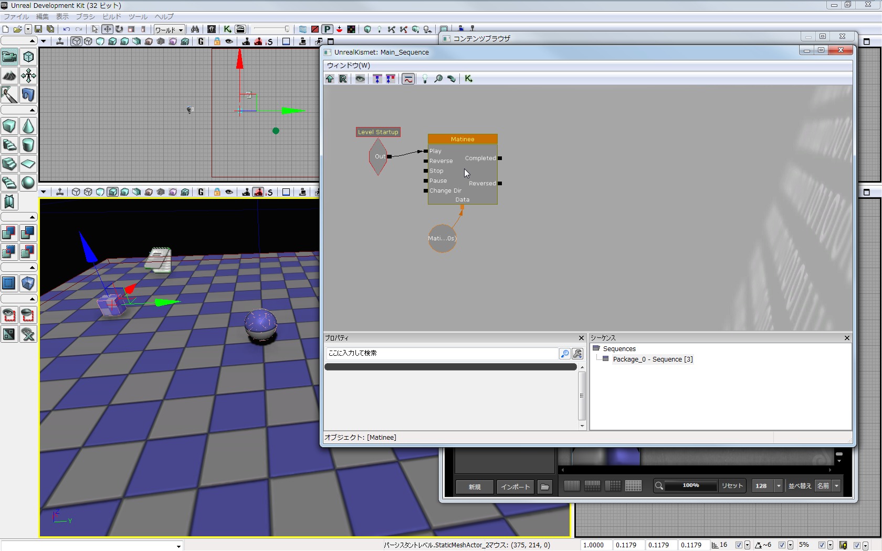This screenshot has height=551, width=882.
Task: Click the Save floppy disk icon
Action: click(x=38, y=29)
